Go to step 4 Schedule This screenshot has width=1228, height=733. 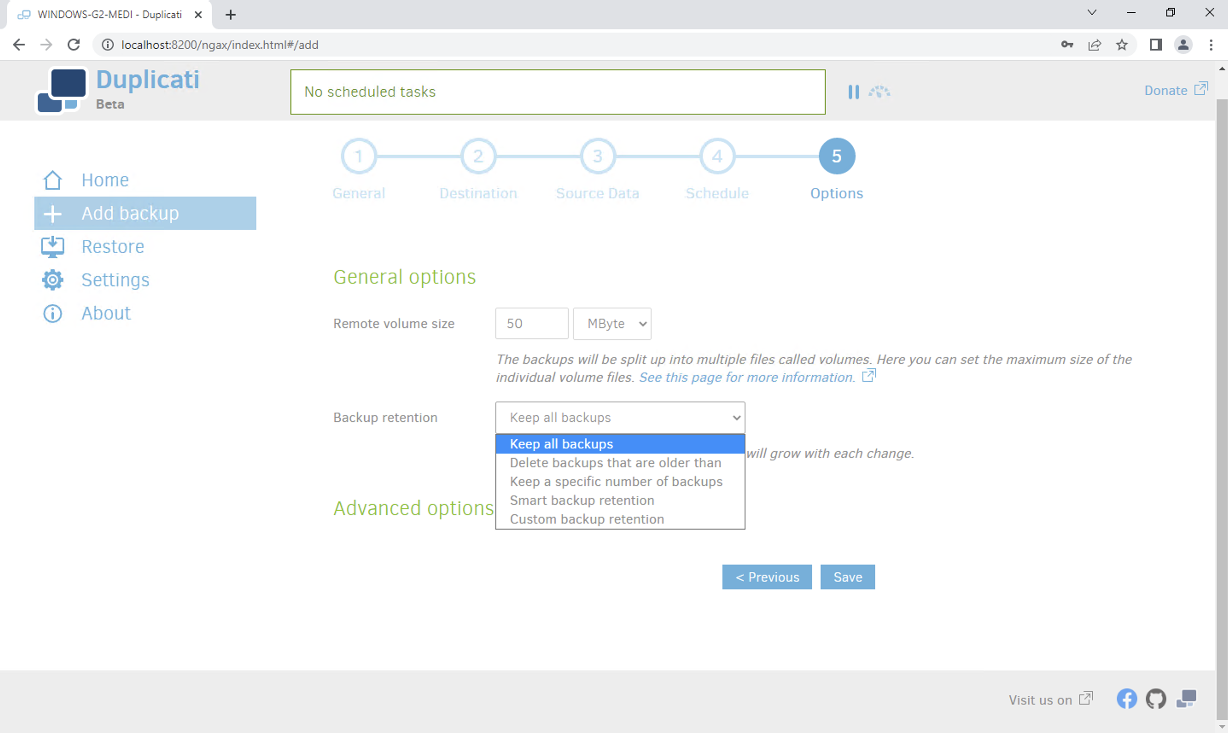[716, 157]
